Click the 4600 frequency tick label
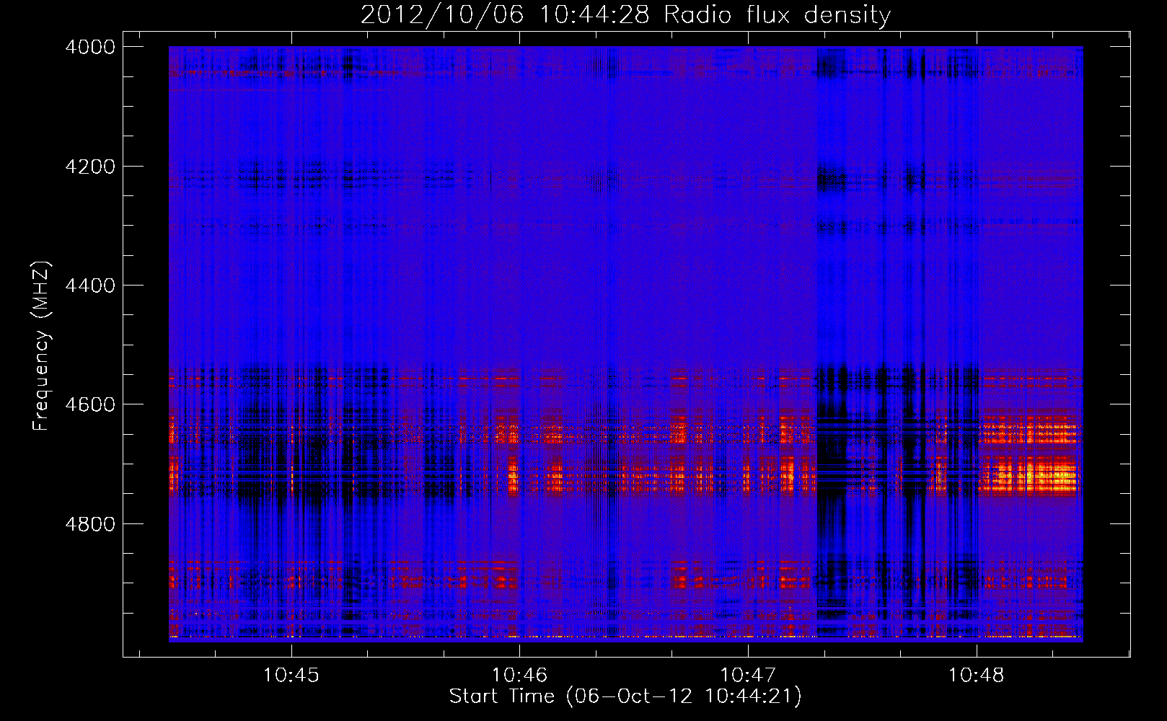1167x721 pixels. 90,404
